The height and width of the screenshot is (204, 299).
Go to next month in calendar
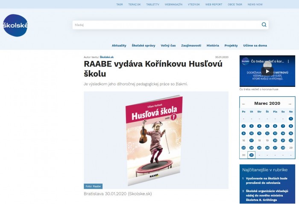[x=290, y=104]
